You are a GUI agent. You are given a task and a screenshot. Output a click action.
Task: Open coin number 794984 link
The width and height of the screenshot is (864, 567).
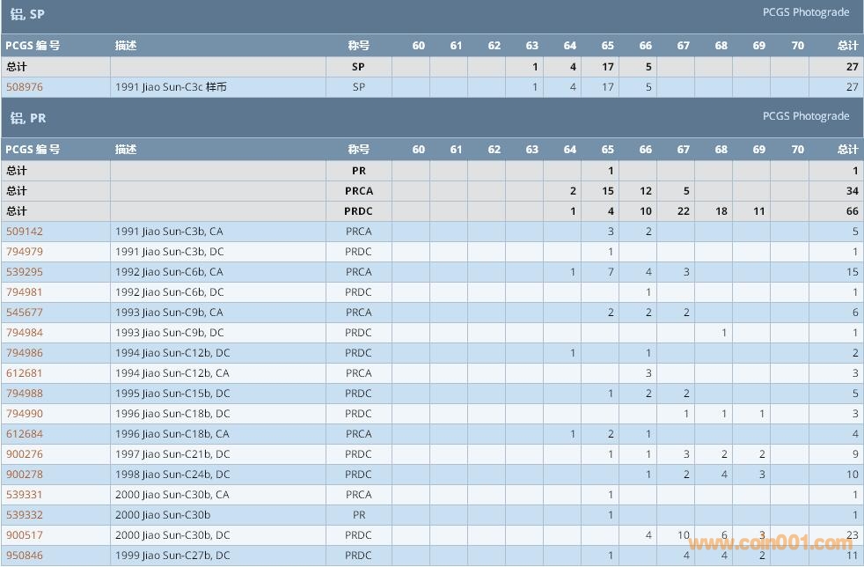[x=25, y=333]
